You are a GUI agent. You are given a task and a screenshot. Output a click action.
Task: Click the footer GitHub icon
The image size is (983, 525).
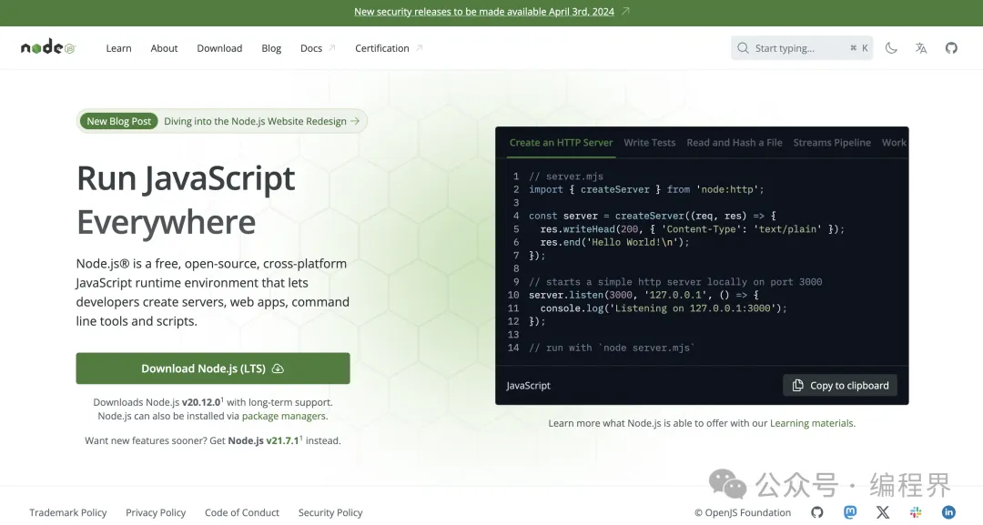pyautogui.click(x=817, y=512)
